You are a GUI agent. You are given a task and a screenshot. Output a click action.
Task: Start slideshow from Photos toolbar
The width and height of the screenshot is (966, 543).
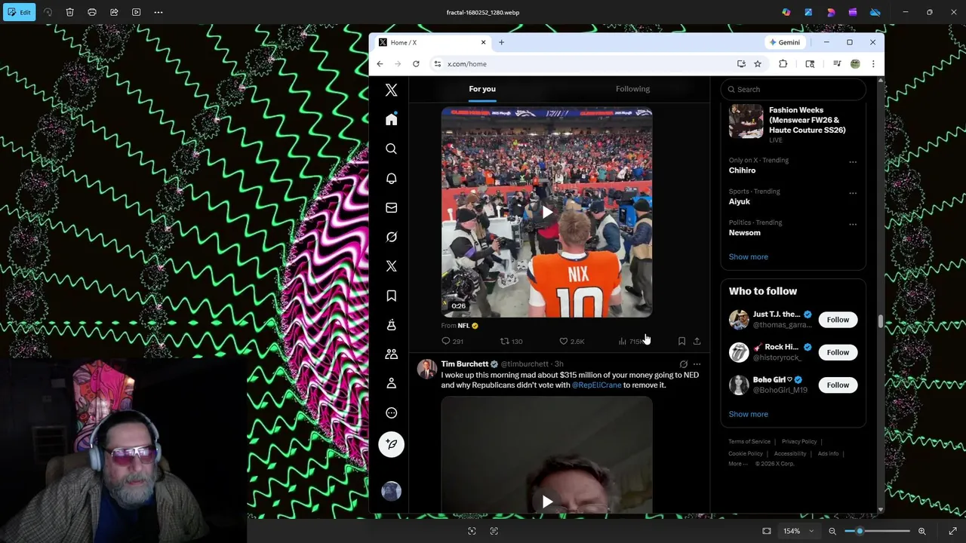click(x=136, y=12)
